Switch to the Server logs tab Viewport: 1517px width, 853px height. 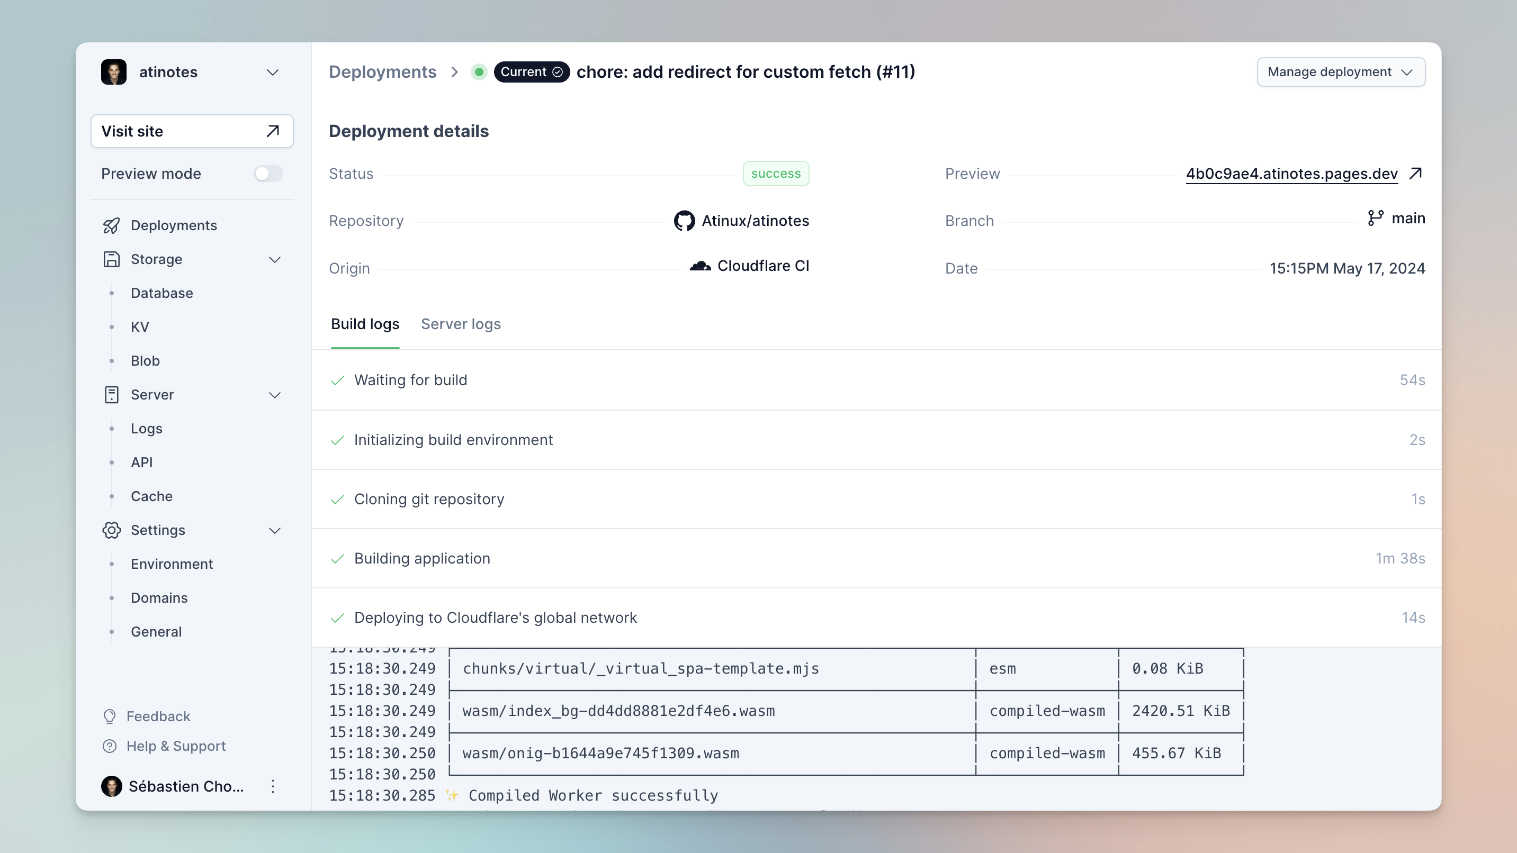pyautogui.click(x=461, y=324)
